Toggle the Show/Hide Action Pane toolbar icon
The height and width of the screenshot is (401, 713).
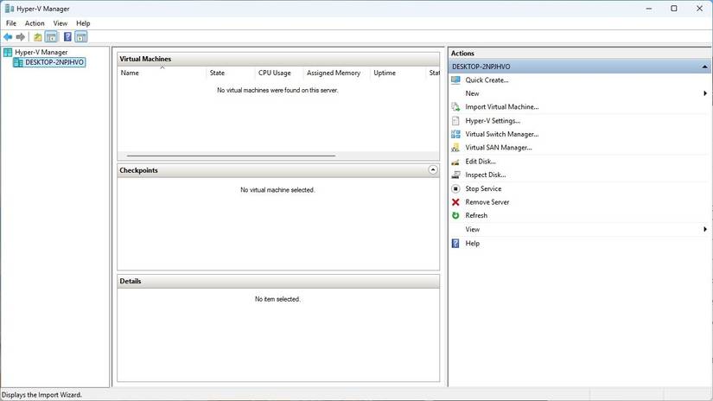tap(81, 37)
